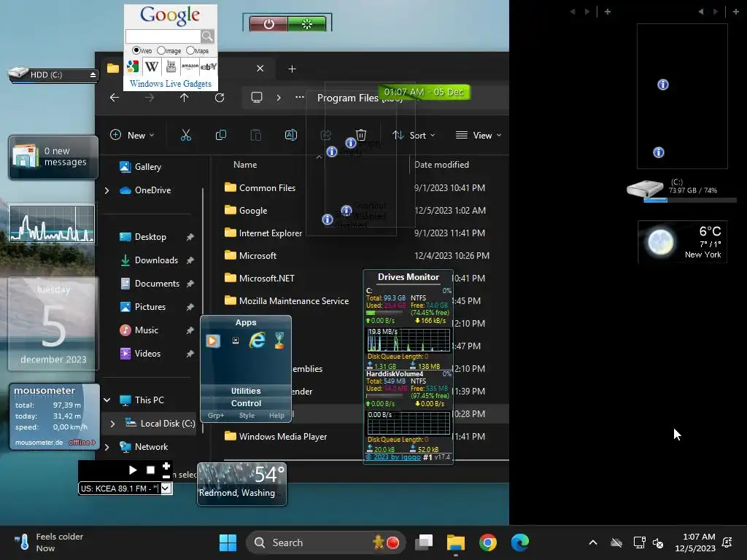747x560 pixels.
Task: Unpin Downloads from Quick access
Action: coord(190,260)
